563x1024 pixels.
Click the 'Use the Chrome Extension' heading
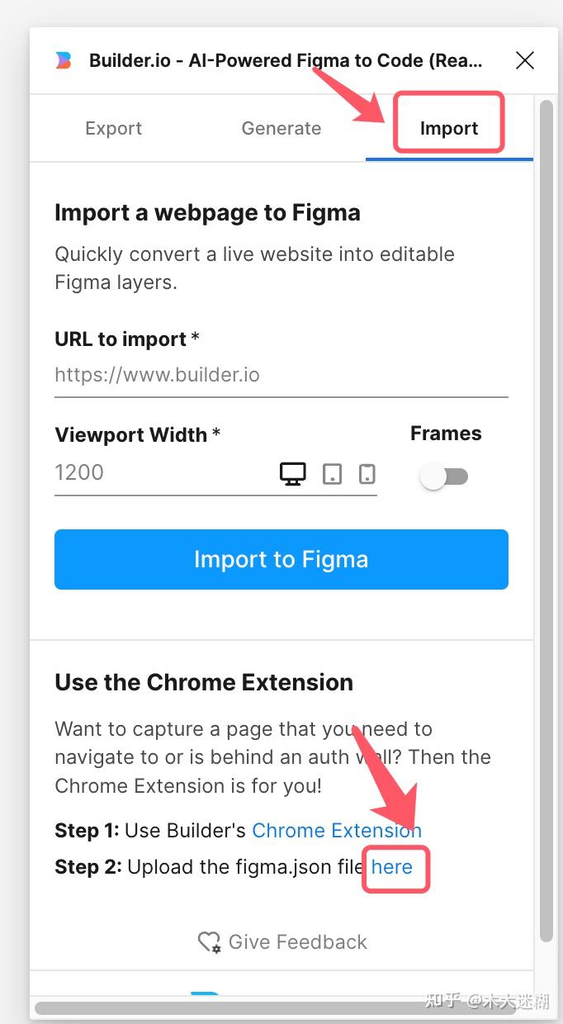[x=204, y=682]
